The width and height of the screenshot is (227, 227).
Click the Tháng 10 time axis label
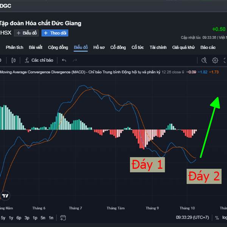click(x=187, y=208)
